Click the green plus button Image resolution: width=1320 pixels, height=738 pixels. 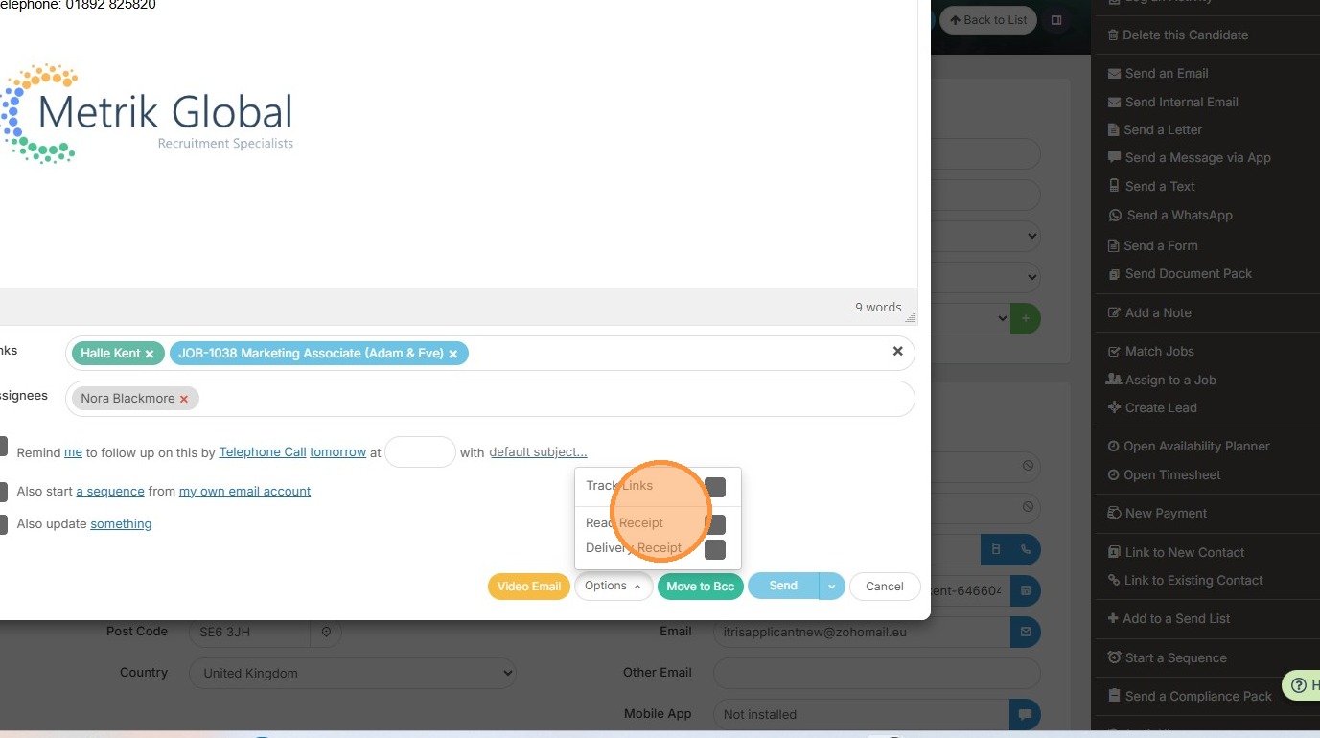pyautogui.click(x=1026, y=318)
